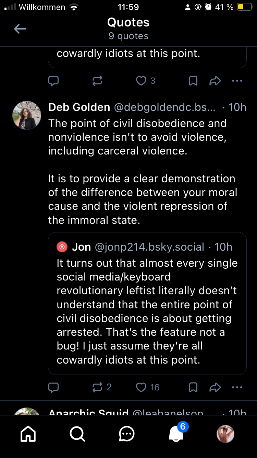Open the Chat messages tab
The image size is (257, 458).
pyautogui.click(x=127, y=434)
